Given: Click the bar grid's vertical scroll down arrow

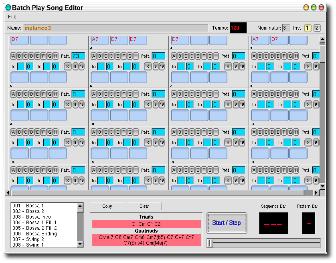Looking at the screenshot, I should pyautogui.click(x=322, y=187).
